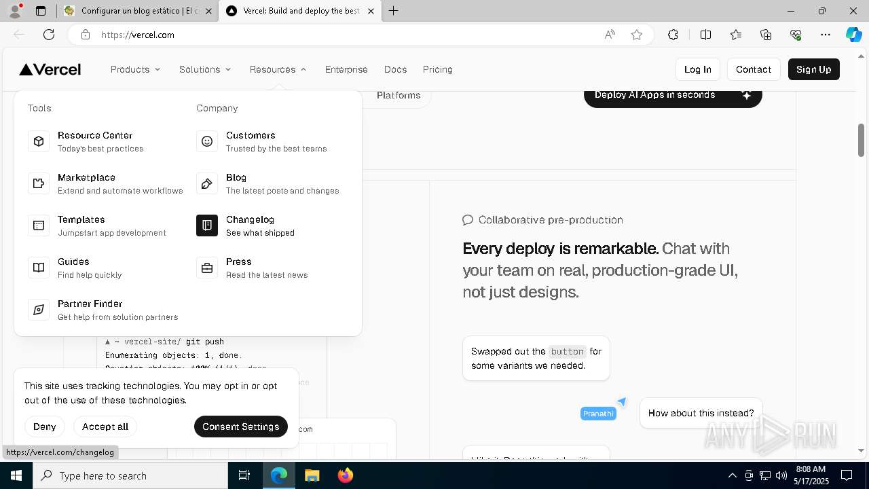Open Resource Center cube icon
Screen dimensions: 869x489
click(39, 141)
